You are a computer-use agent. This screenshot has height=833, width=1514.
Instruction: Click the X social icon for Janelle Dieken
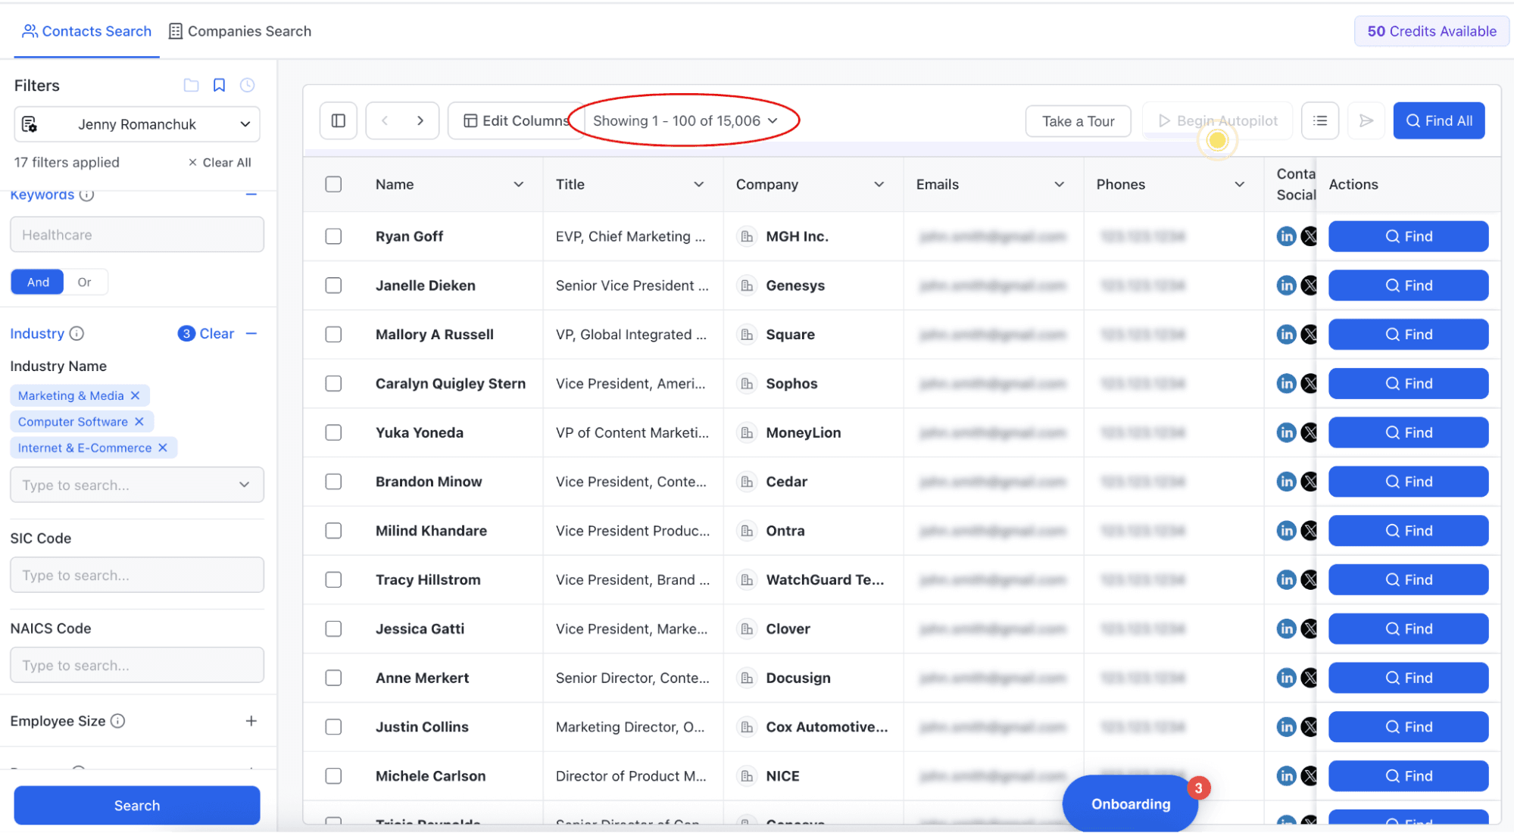point(1310,285)
